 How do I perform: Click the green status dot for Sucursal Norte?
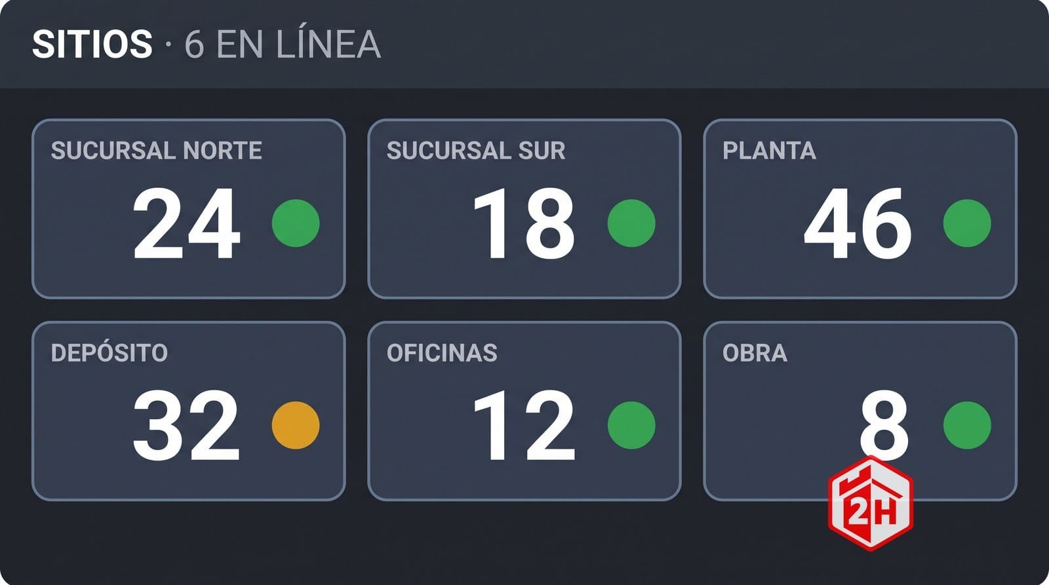point(296,223)
